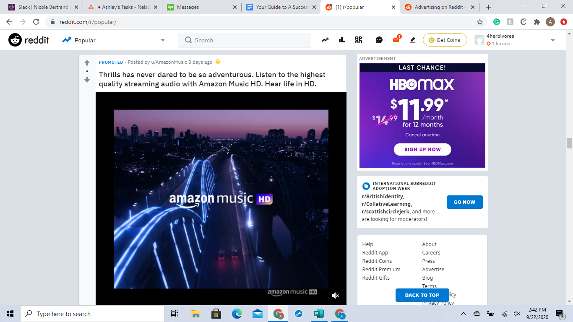This screenshot has height=322, width=573.
Task: Go back to the previous page
Action: point(9,22)
